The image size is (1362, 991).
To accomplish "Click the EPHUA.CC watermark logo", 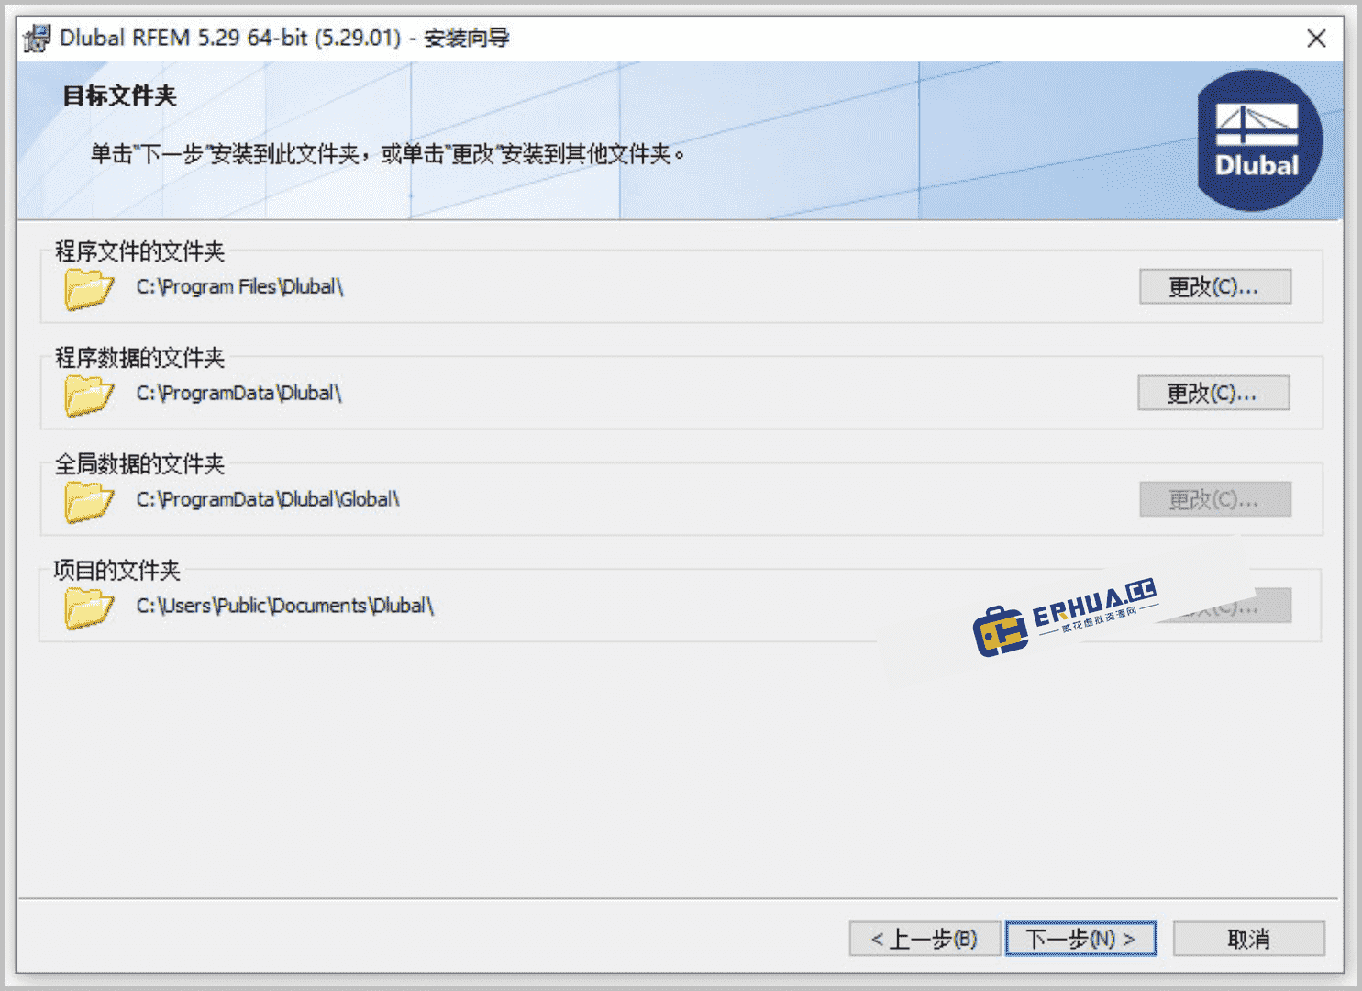I will tap(1065, 617).
